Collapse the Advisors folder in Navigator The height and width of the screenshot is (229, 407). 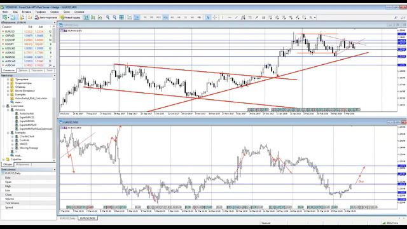(x=8, y=110)
